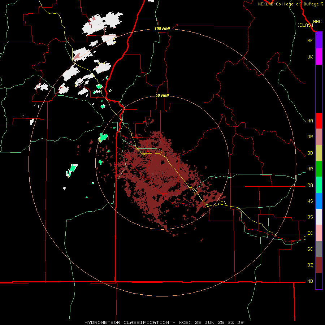
Task: Click the RF legend label text
Action: click(310, 40)
